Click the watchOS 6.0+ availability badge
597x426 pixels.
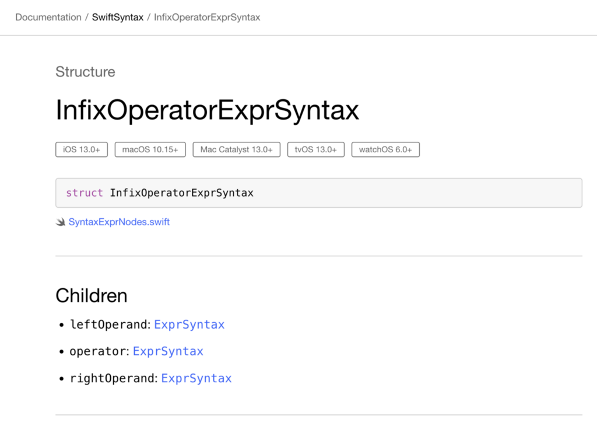385,149
